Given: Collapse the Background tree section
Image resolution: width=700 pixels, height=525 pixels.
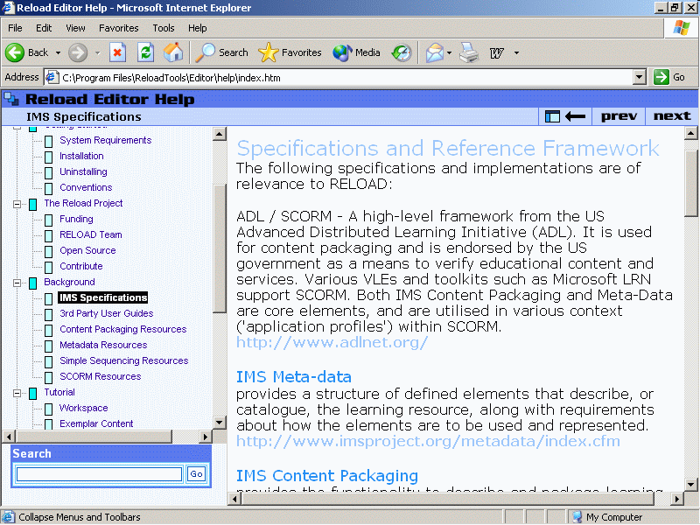Looking at the screenshot, I should 18,282.
